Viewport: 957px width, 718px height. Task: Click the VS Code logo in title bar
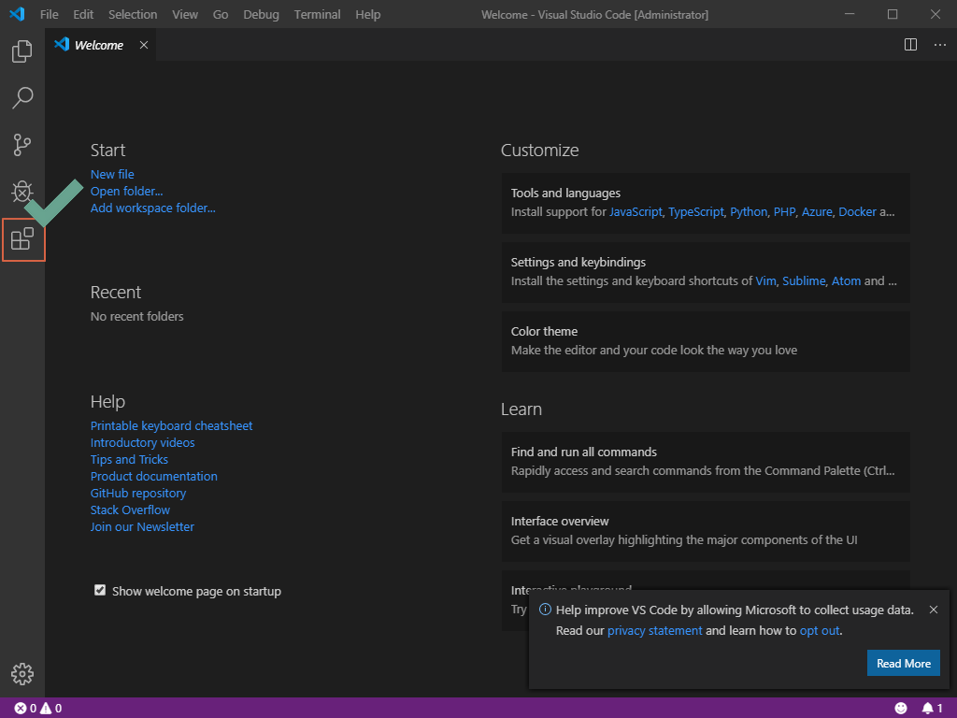point(17,14)
